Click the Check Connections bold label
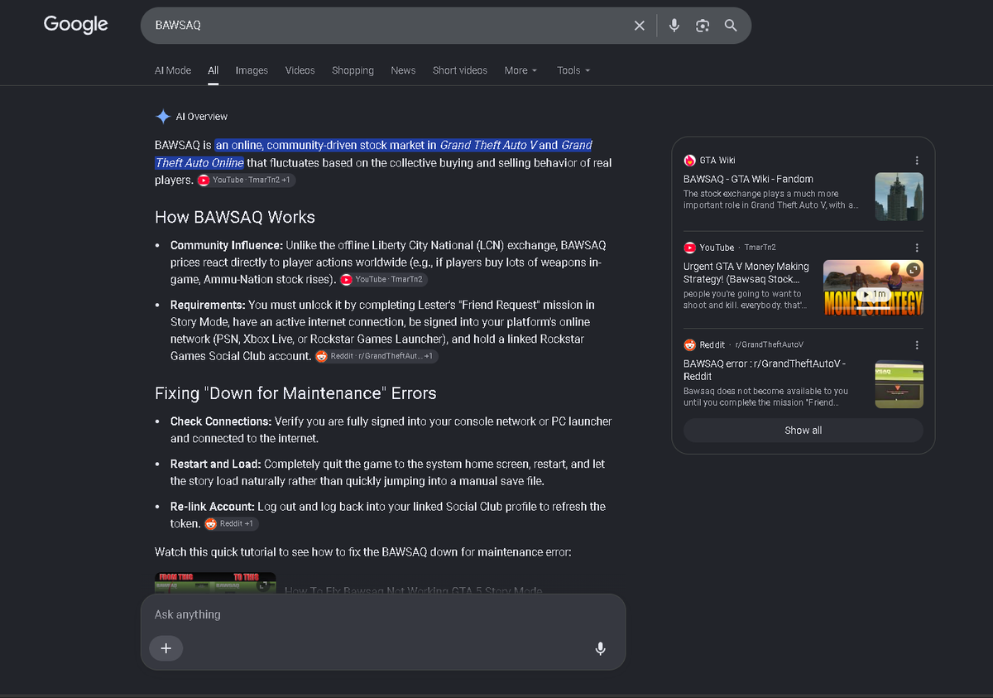 (x=221, y=421)
